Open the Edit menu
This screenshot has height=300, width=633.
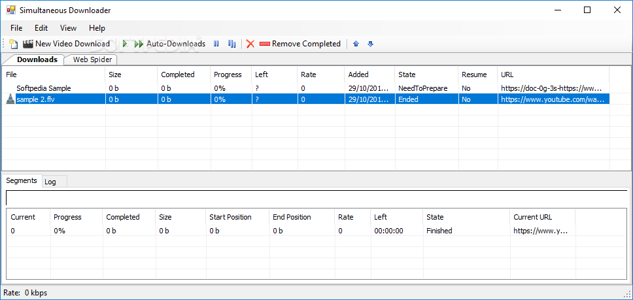point(41,28)
